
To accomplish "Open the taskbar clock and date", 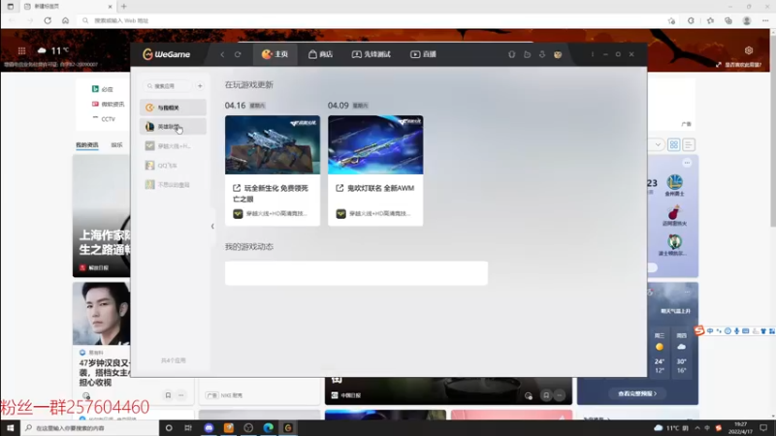I will tap(740, 428).
